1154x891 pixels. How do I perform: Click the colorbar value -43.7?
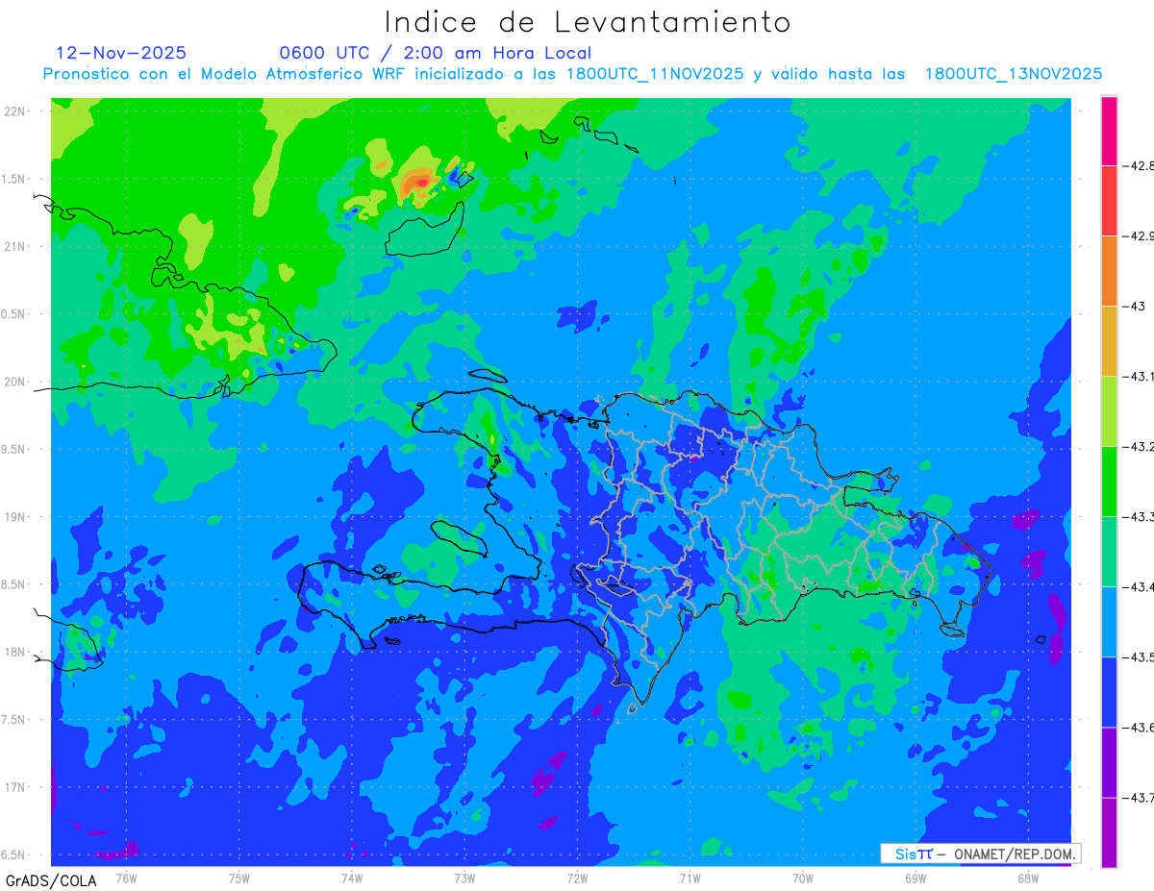[x=1139, y=798]
